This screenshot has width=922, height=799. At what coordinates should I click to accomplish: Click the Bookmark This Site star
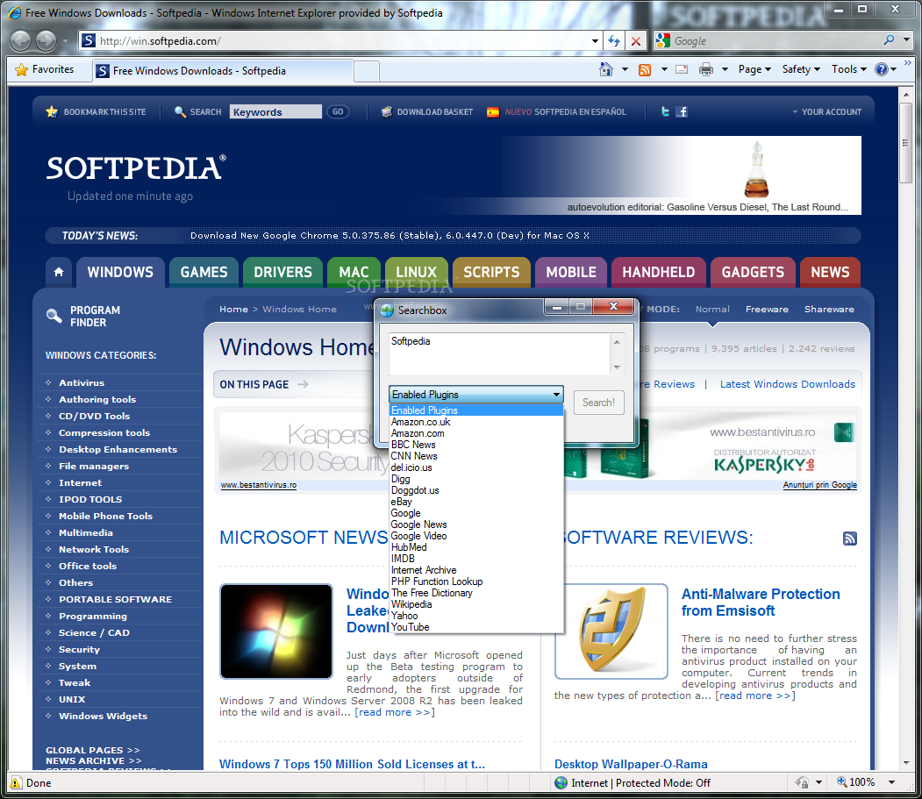tap(52, 111)
